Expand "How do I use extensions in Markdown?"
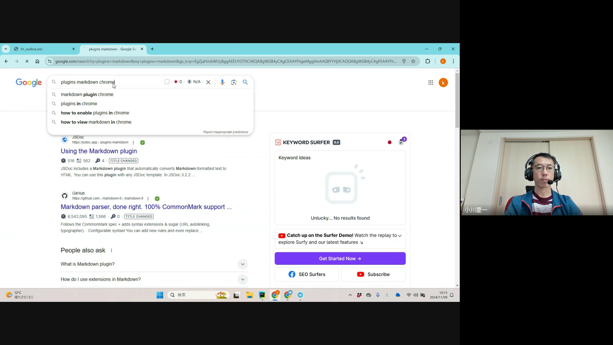This screenshot has width=613, height=345. [243, 280]
